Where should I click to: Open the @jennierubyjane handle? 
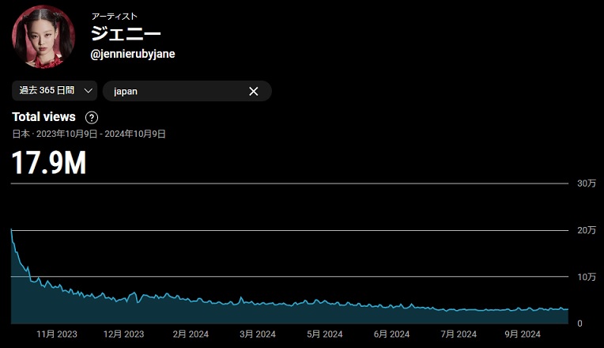pyautogui.click(x=133, y=54)
